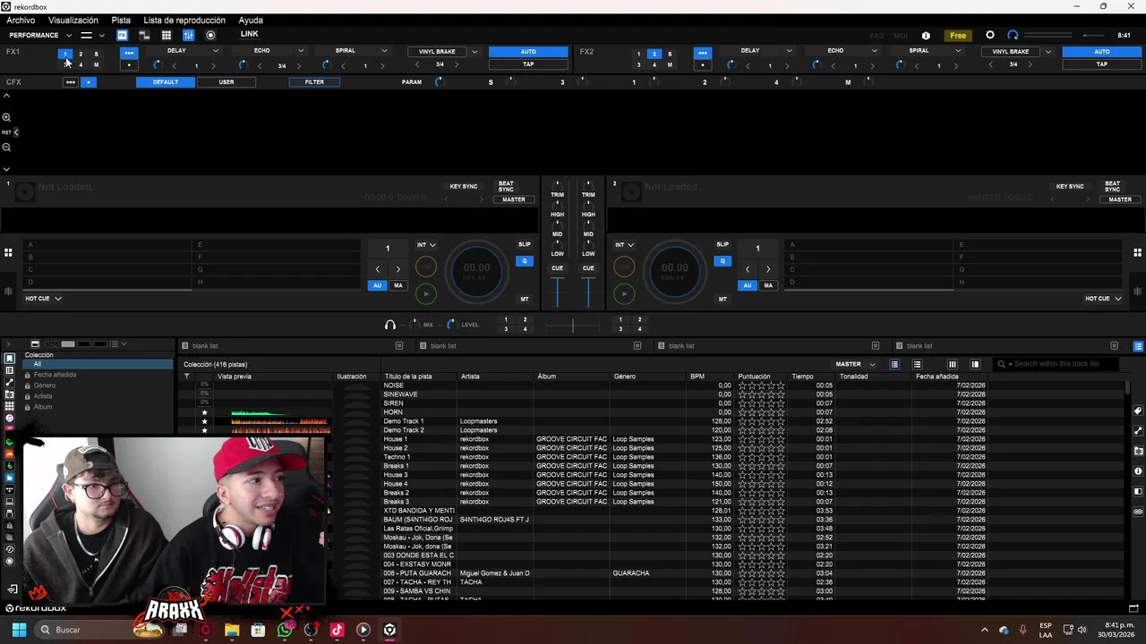This screenshot has width=1146, height=644.
Task: Open the Visualización menu
Action: [x=73, y=20]
